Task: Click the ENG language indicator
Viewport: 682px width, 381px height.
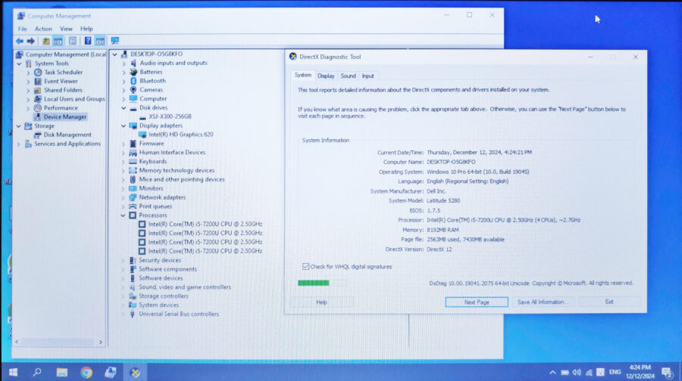Action: 615,372
